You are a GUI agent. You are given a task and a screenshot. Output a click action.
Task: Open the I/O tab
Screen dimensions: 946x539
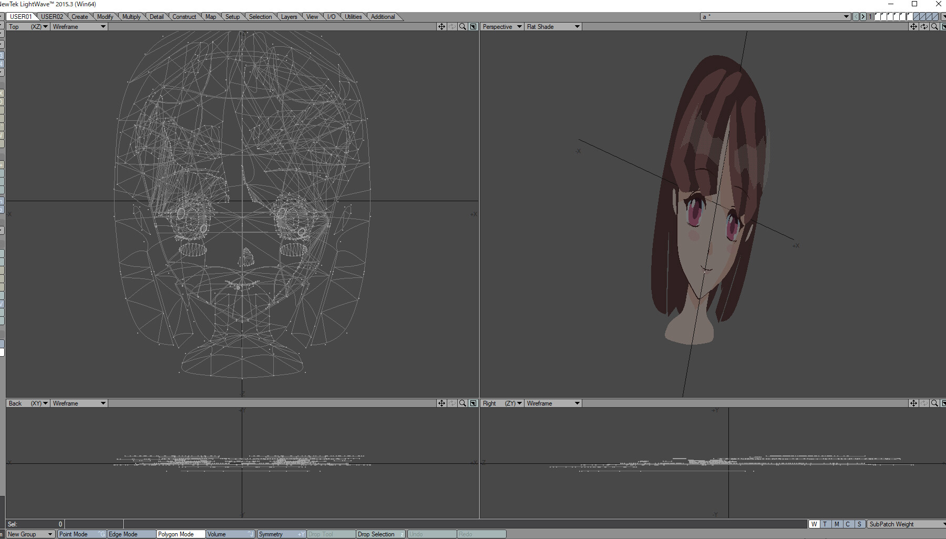(x=332, y=17)
